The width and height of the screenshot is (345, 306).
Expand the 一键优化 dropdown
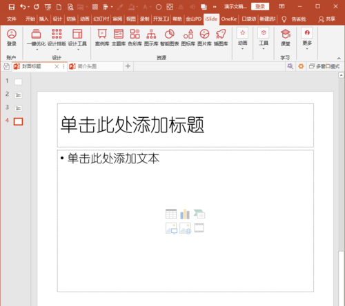click(37, 50)
